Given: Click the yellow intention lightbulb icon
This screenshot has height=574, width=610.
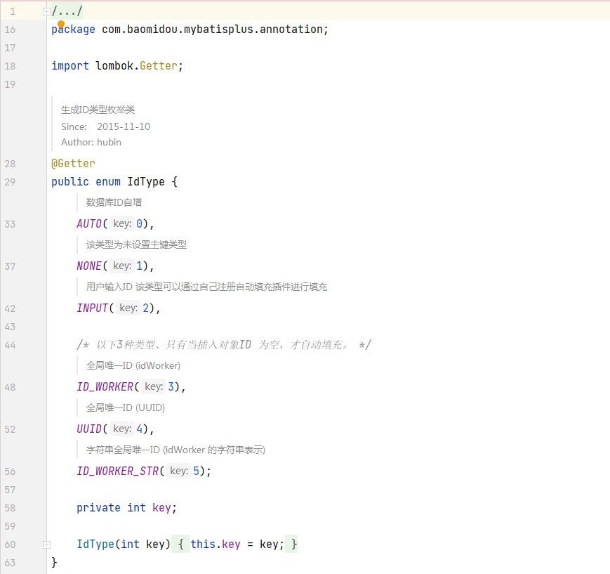Looking at the screenshot, I should click(61, 25).
